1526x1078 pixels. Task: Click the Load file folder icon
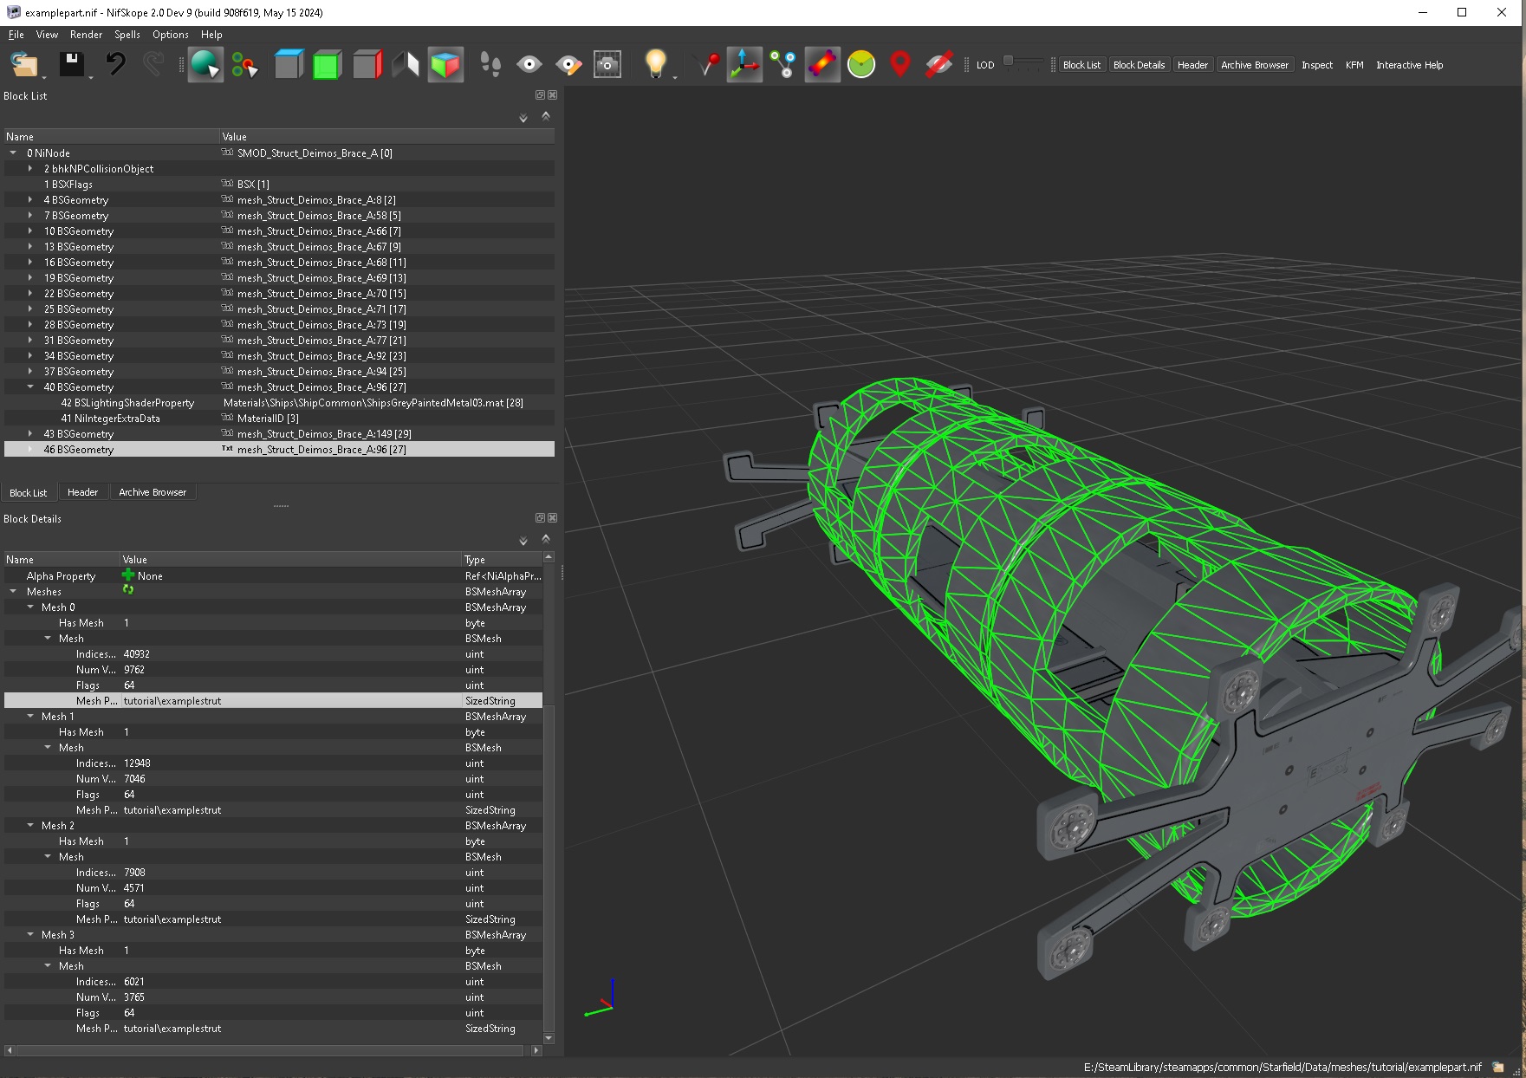(x=23, y=65)
